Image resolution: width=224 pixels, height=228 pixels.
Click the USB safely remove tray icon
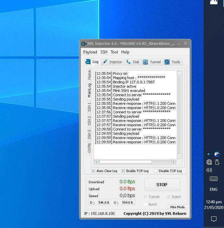pyautogui.click(x=217, y=162)
